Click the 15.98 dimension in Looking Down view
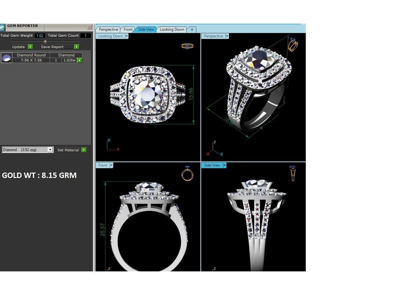The height and width of the screenshot is (304, 406). coord(191,94)
